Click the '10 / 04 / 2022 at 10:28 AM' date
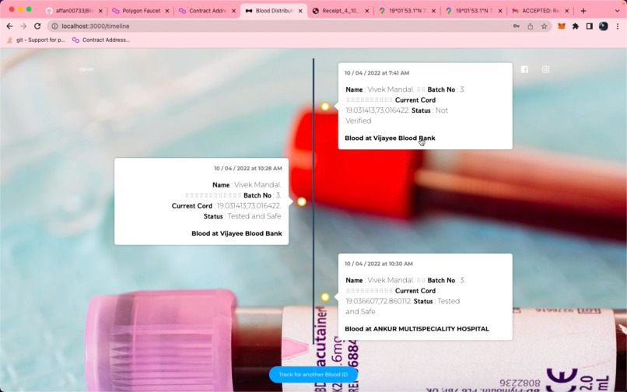627x392 pixels. point(248,169)
